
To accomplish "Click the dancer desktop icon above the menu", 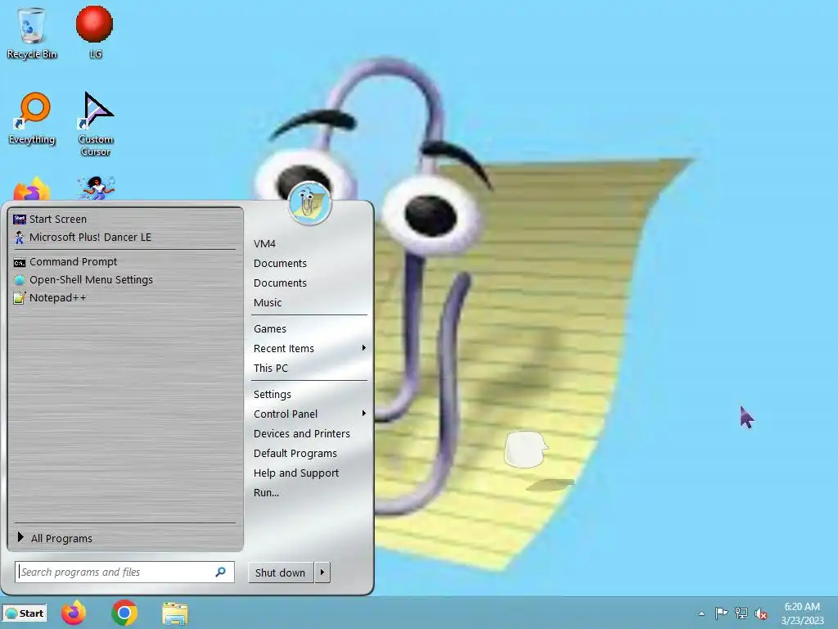I will point(96,188).
